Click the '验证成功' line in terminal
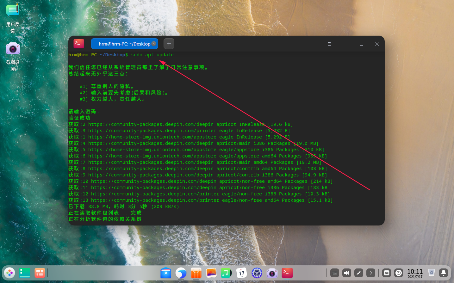Image resolution: width=454 pixels, height=283 pixels. click(x=79, y=118)
